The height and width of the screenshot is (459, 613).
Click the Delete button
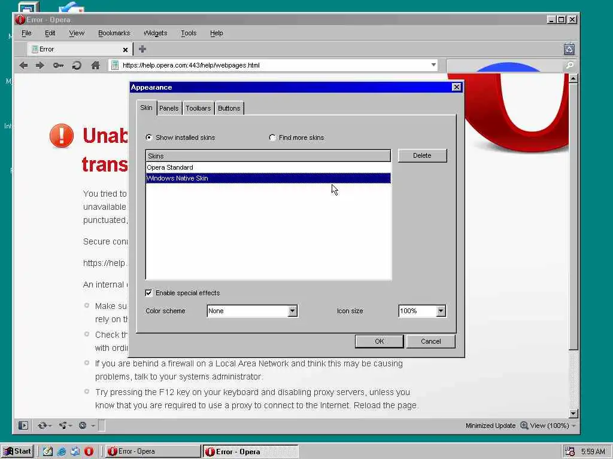422,155
